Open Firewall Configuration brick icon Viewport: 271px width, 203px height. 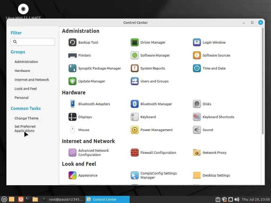(135, 153)
